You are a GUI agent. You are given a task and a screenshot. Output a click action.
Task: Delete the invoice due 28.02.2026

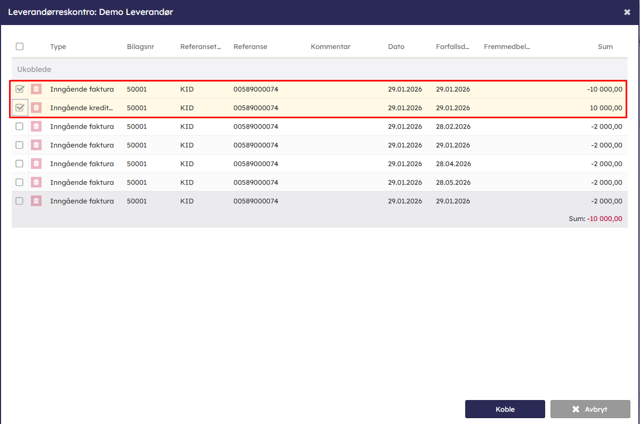click(x=36, y=126)
